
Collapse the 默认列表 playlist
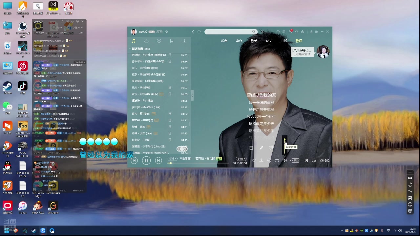130,49
